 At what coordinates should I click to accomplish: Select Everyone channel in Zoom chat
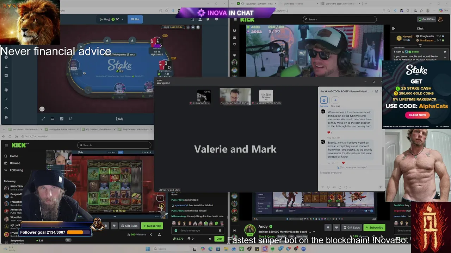pyautogui.click(x=324, y=100)
